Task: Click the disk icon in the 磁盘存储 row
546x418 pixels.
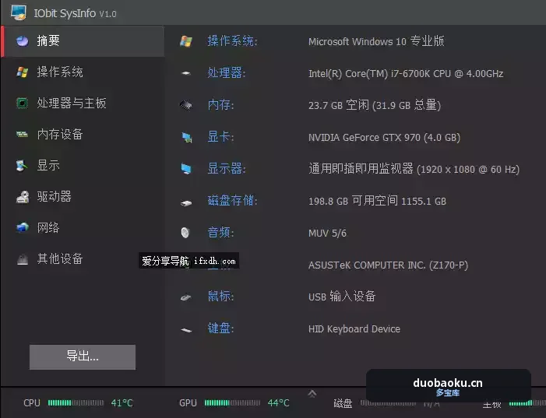Action: [186, 202]
